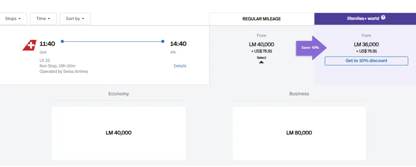
Task: Click the JFK arrival dot on route line
Action: pos(163,41)
